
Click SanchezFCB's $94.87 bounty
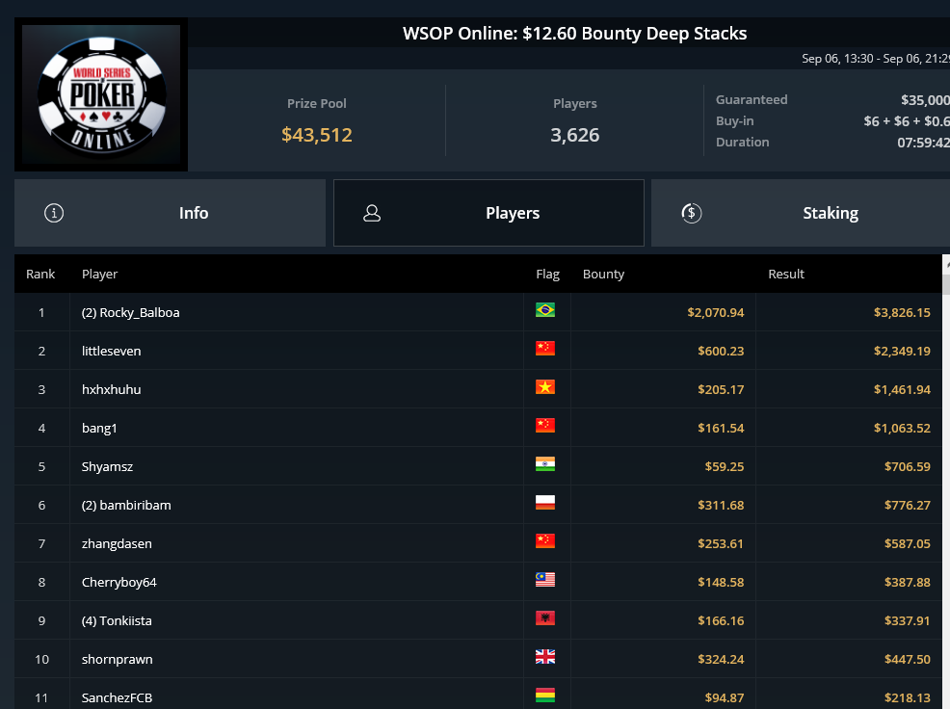click(x=725, y=698)
